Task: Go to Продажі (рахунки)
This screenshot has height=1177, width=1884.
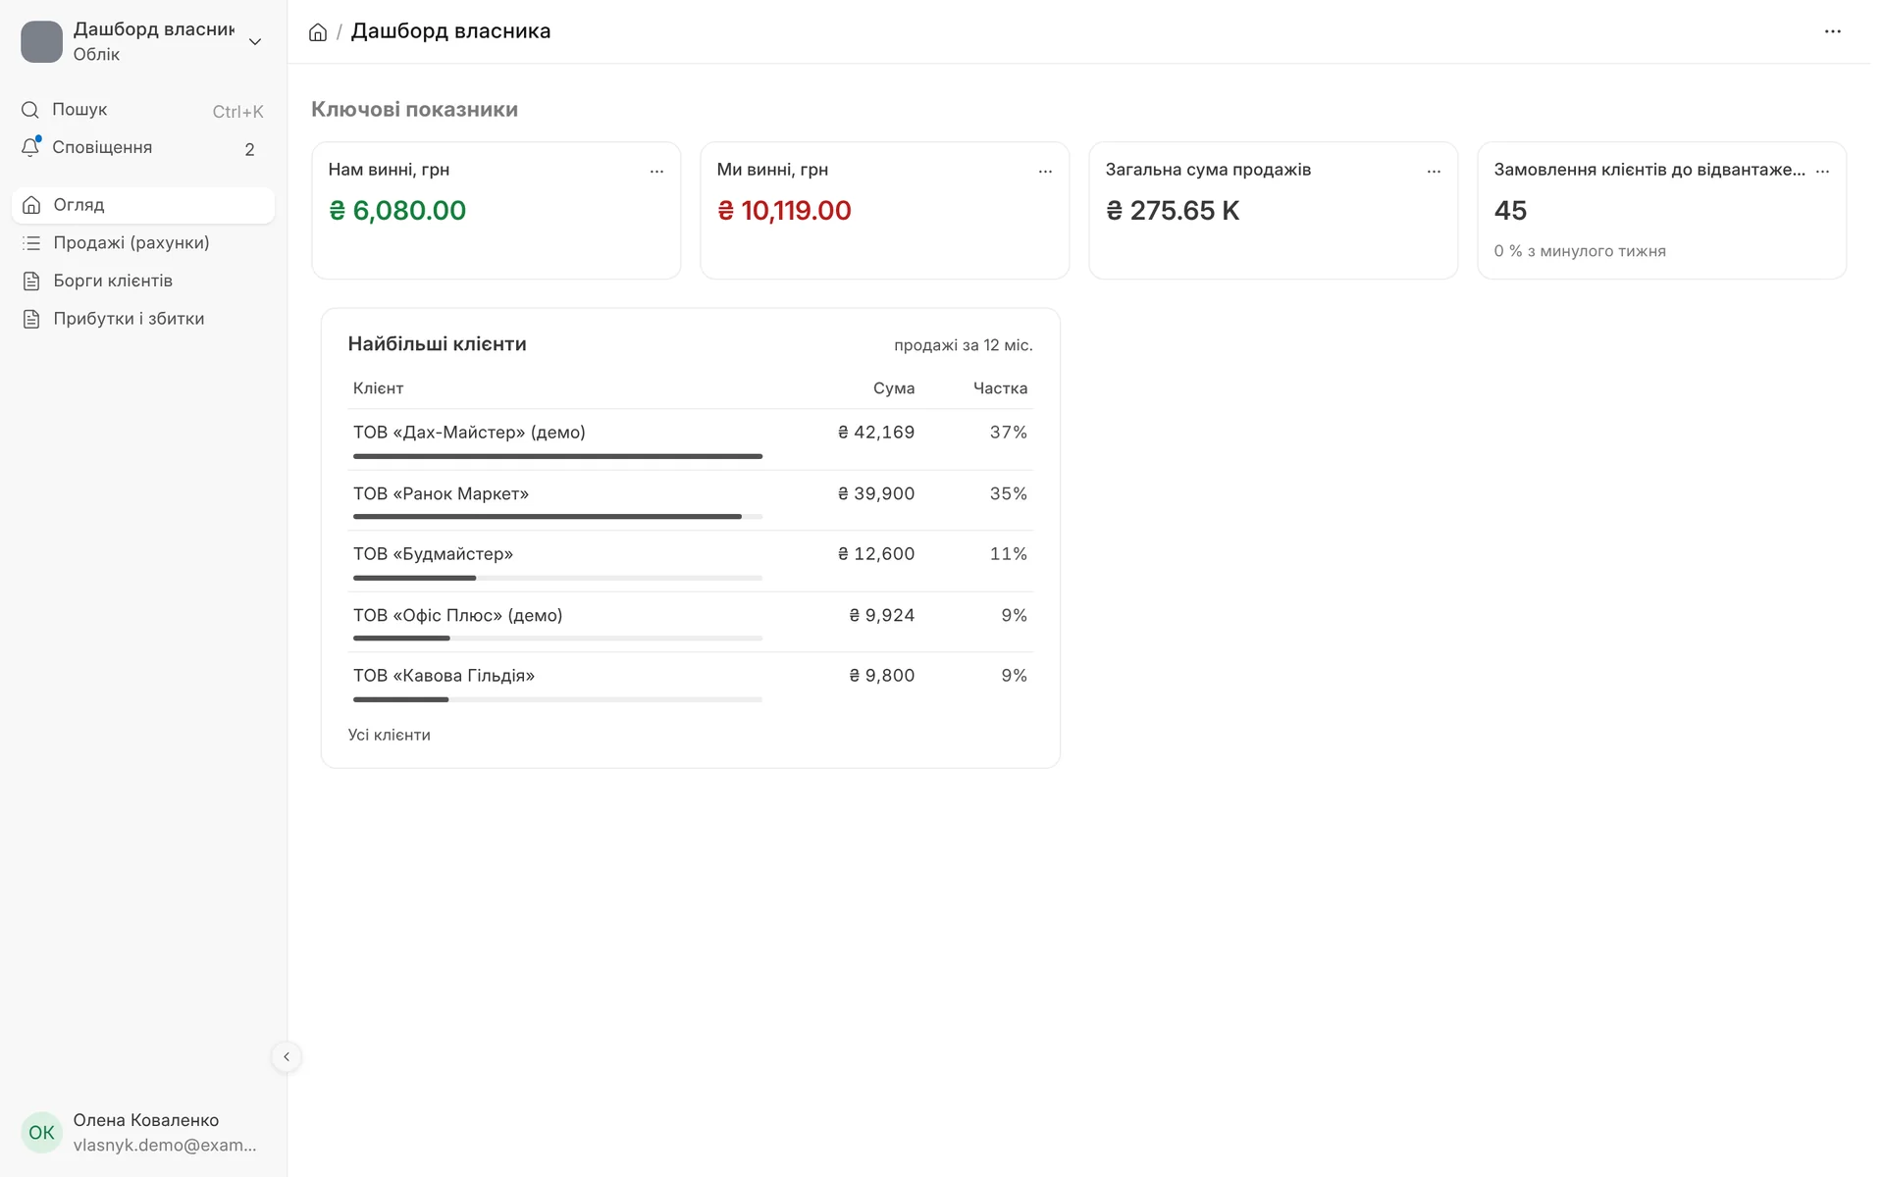Action: 143,243
